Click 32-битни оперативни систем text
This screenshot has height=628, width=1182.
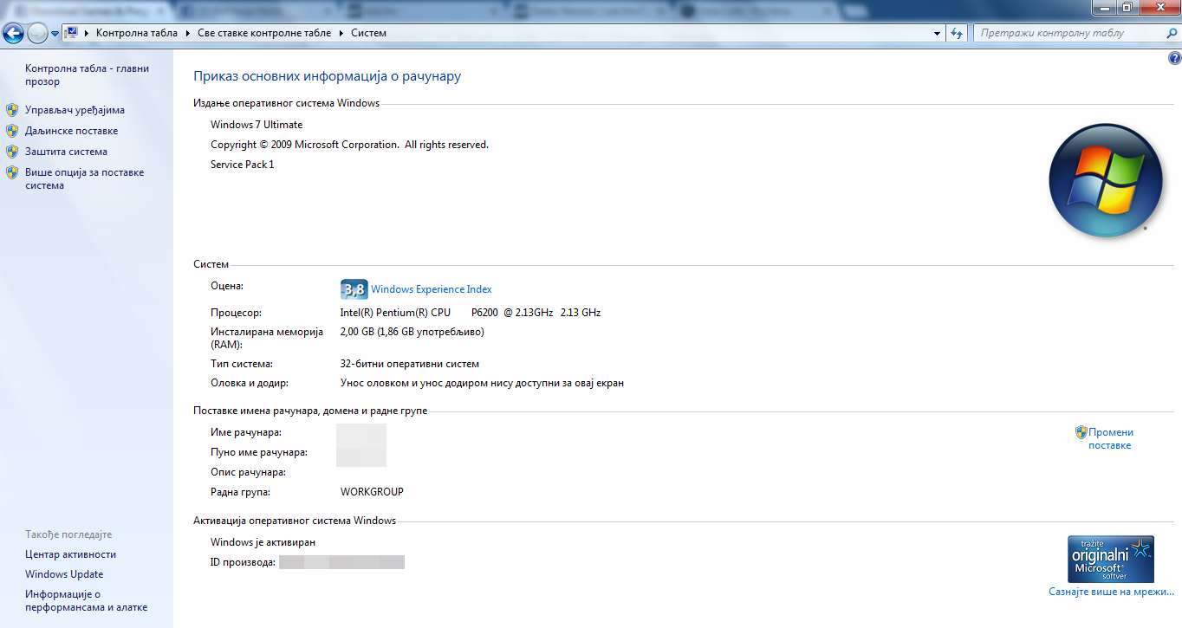click(410, 364)
